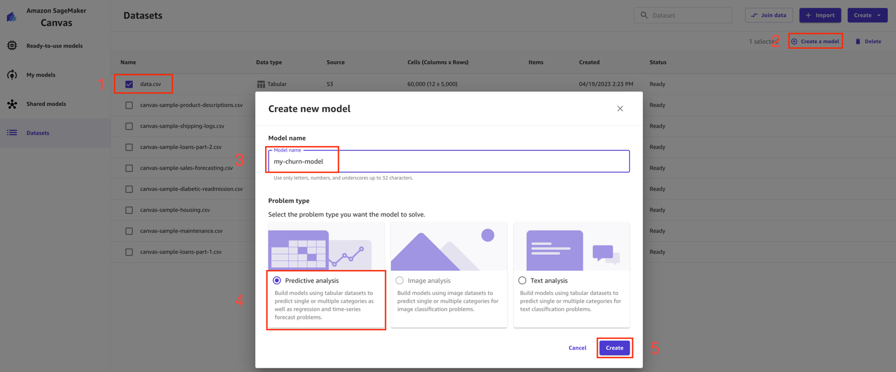
Task: Click the Text analysis illustration
Action: coord(571,247)
